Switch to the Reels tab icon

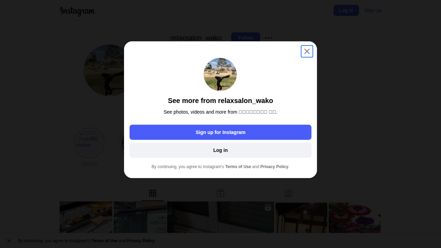pos(220,193)
